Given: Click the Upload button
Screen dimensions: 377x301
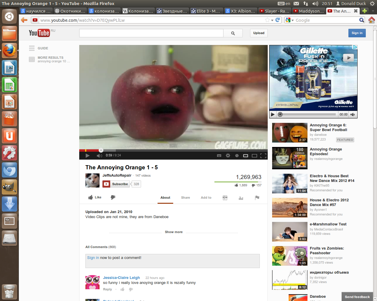Looking at the screenshot, I should tap(259, 33).
